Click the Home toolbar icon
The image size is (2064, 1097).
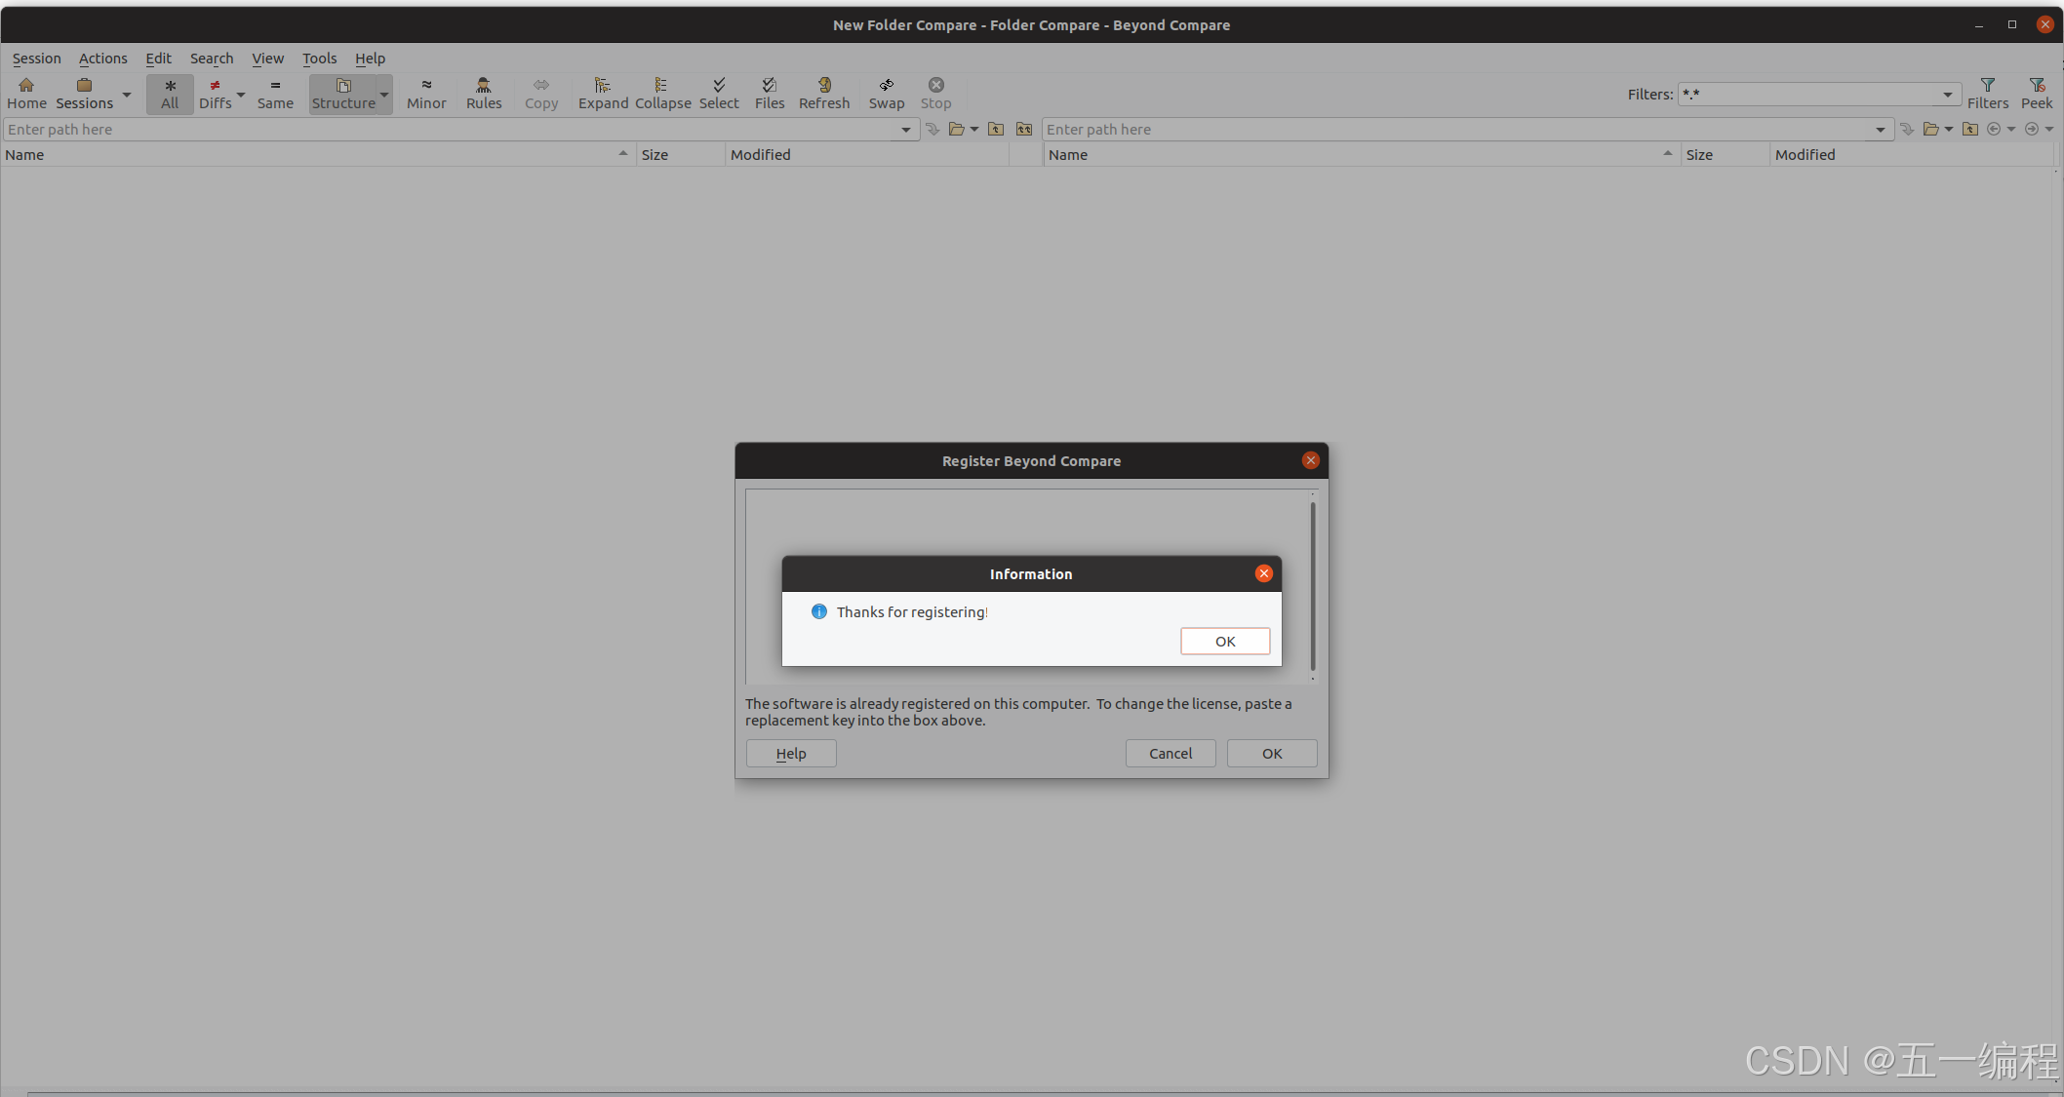(x=26, y=94)
